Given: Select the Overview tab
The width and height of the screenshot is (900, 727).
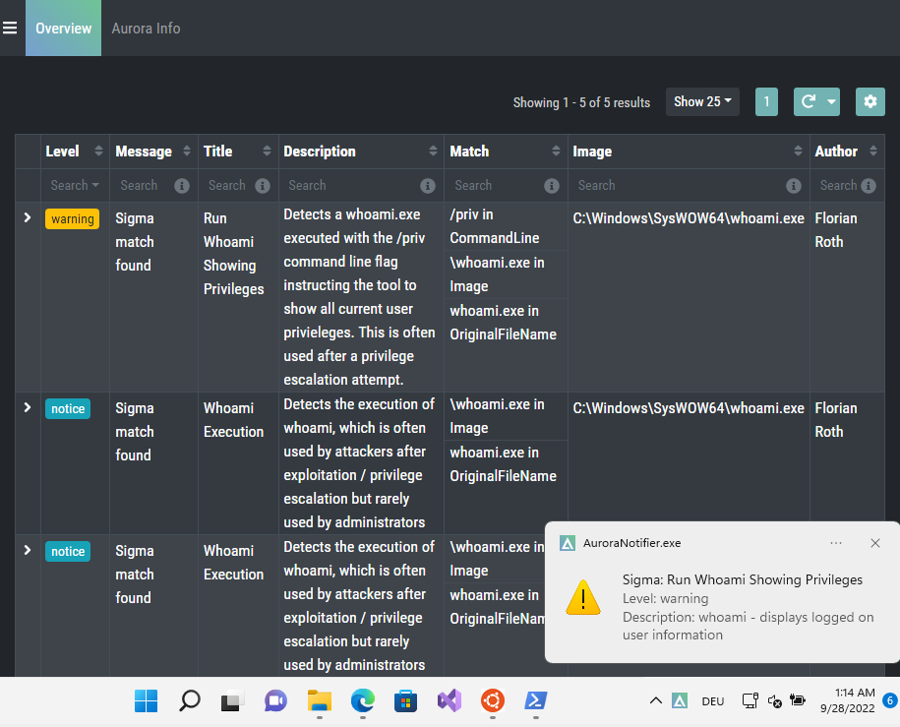Looking at the screenshot, I should tap(63, 29).
